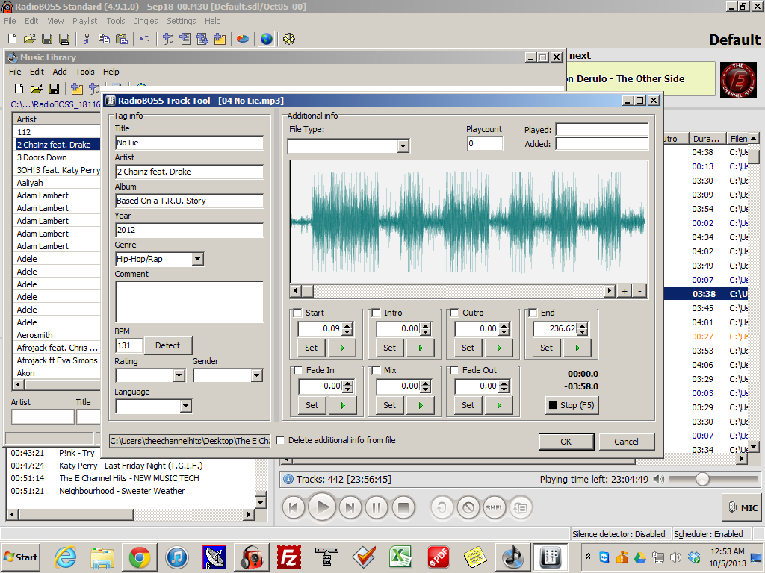Open the Genre dropdown showing Hip-Hop/Rap
Screen dimensions: 765x573
pos(197,259)
